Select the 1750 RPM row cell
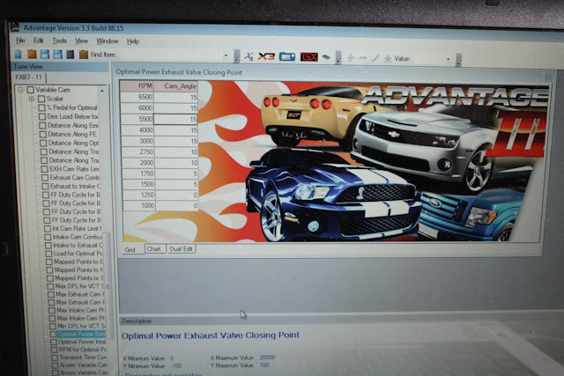Viewport: 564px width, 376px height. [x=138, y=173]
